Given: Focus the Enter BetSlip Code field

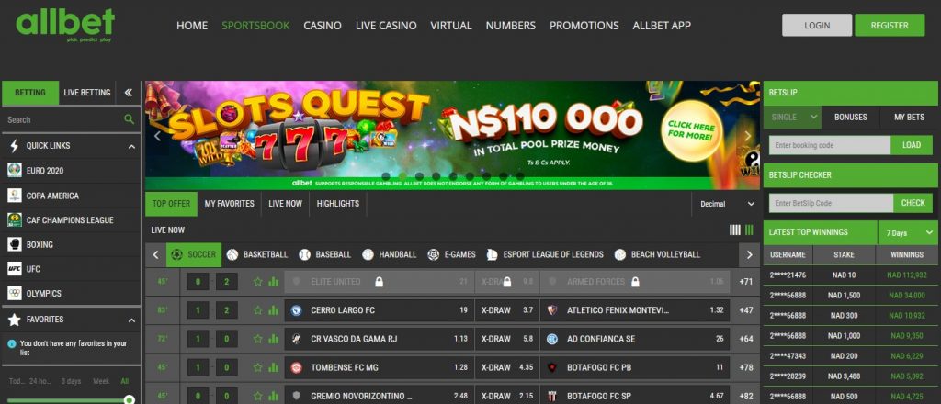Looking at the screenshot, I should 831,203.
